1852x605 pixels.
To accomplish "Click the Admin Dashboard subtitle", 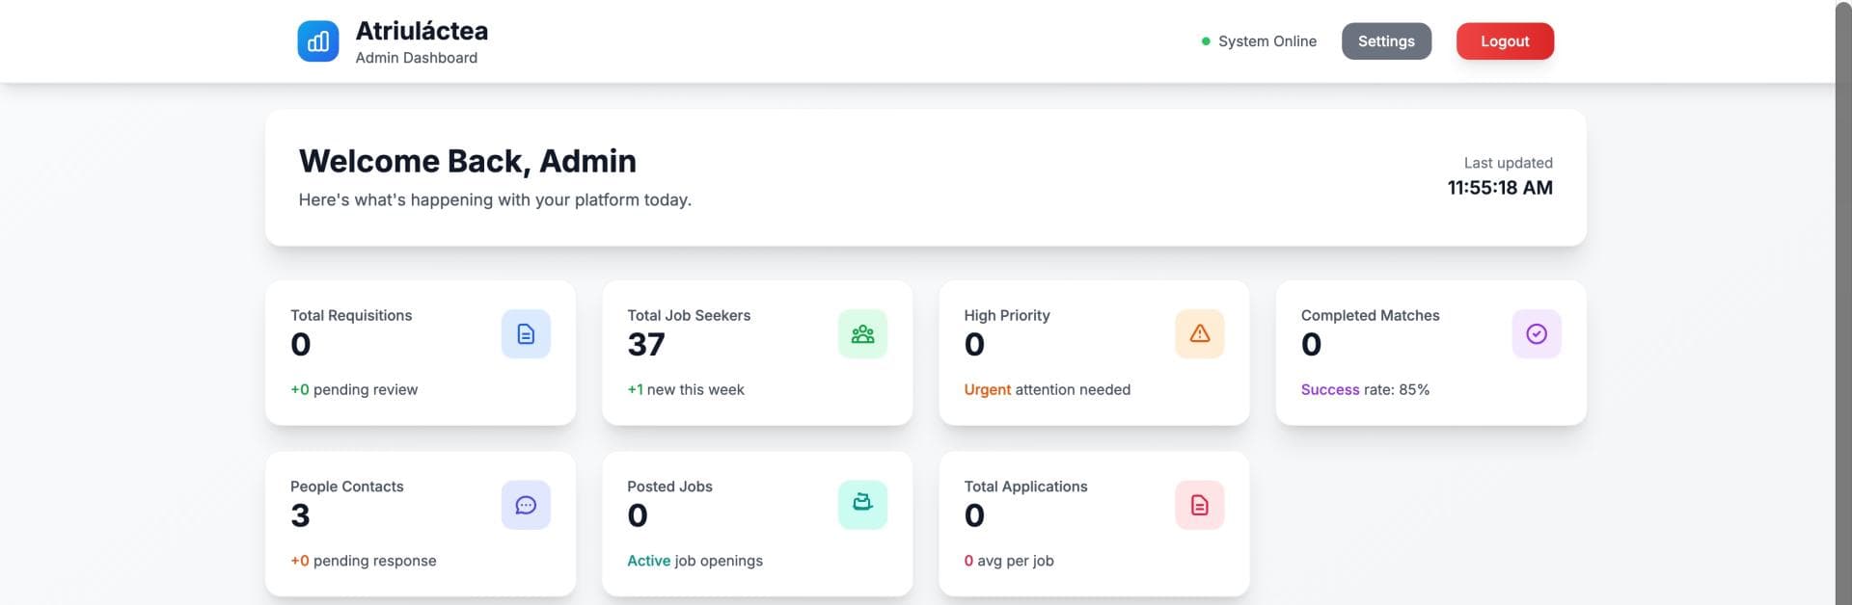I will pos(417,58).
